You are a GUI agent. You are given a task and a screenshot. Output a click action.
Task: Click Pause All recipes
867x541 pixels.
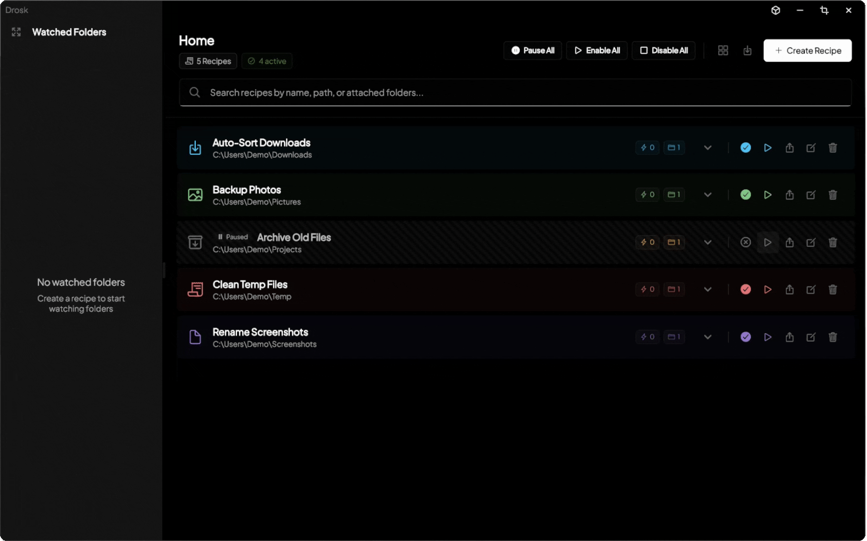point(532,50)
